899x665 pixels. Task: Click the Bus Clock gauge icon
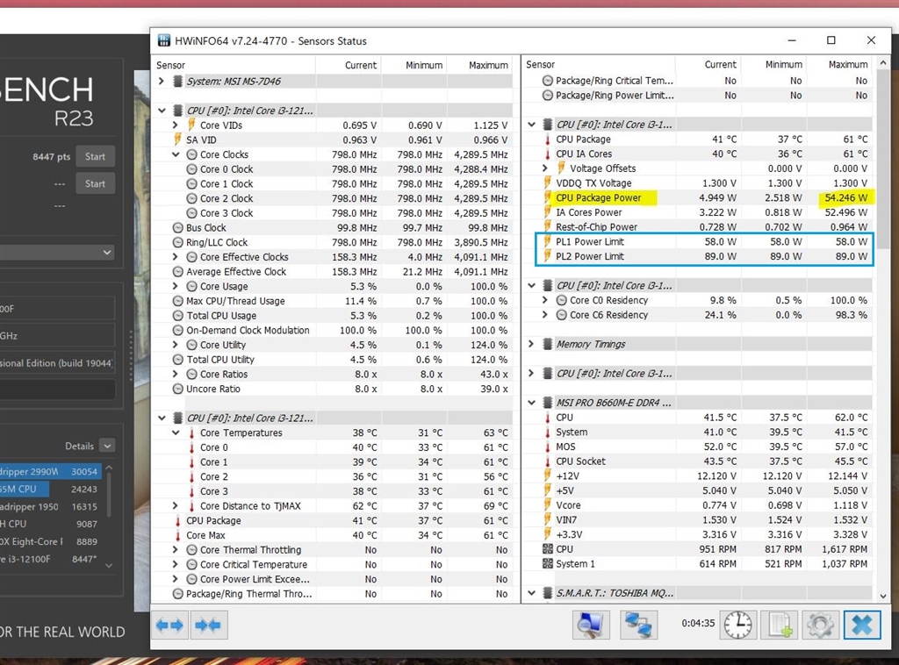177,227
